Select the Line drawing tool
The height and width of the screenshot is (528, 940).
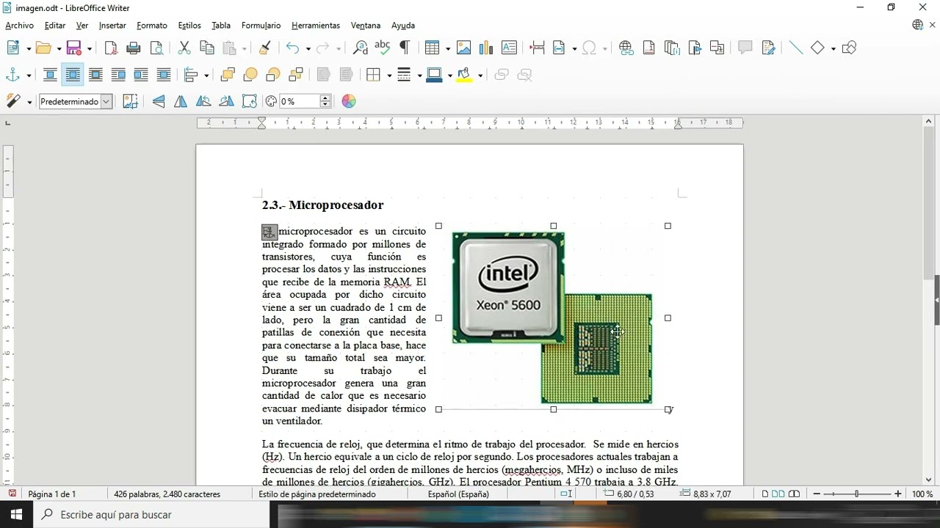click(x=796, y=48)
